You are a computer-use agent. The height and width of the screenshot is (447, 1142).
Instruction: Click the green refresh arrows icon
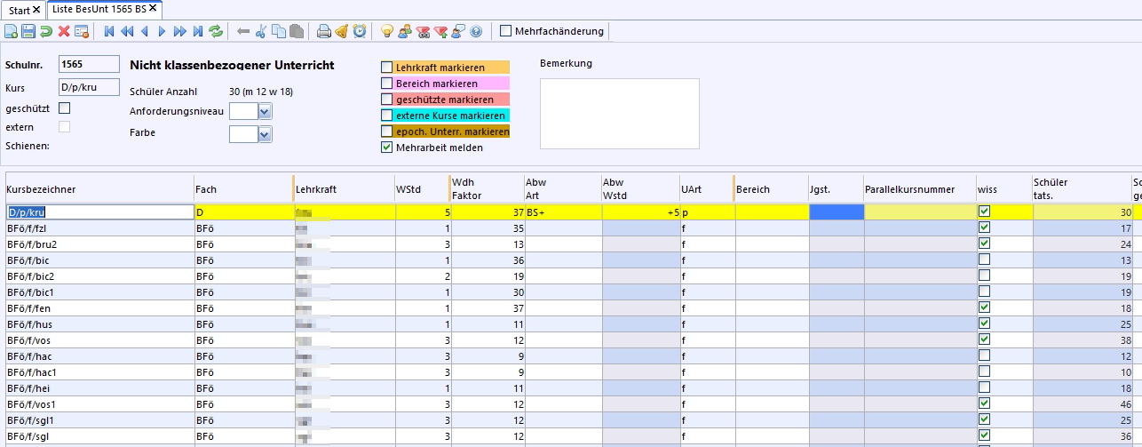click(x=216, y=31)
